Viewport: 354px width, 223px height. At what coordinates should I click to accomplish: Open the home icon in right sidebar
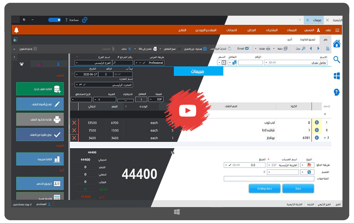point(337,44)
